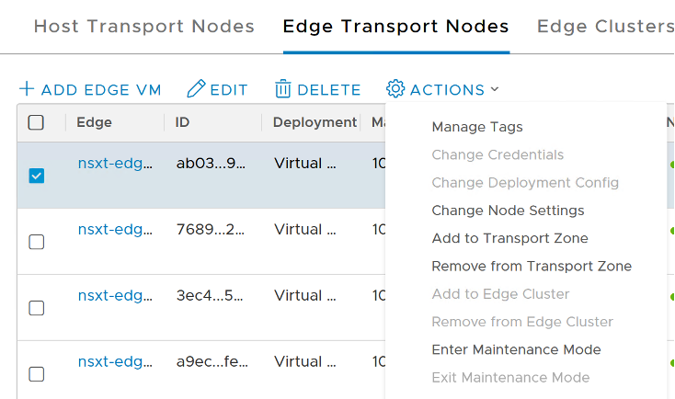675x399 pixels.
Task: Switch to Host Transport Nodes tab
Action: pos(143,26)
